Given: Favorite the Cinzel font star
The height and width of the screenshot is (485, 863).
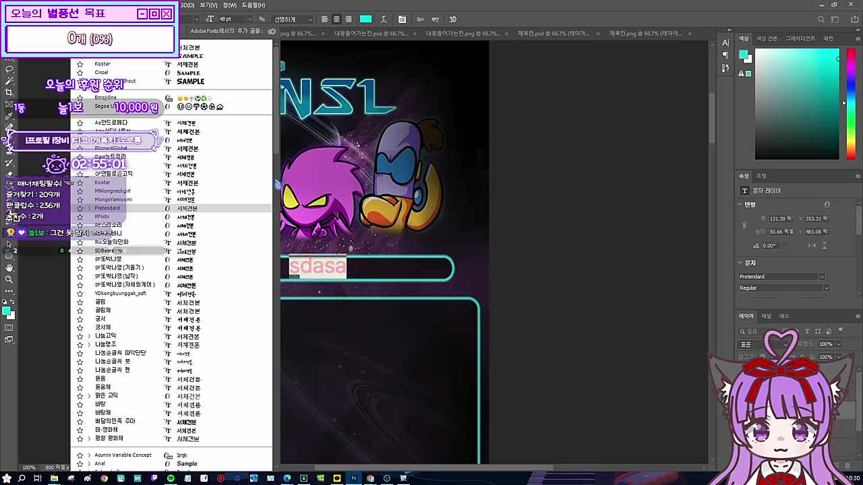Looking at the screenshot, I should [x=80, y=73].
